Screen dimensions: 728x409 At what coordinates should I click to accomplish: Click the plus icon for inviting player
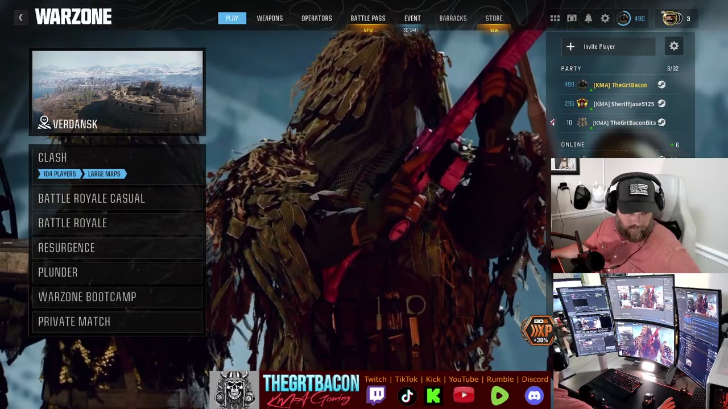coord(570,47)
